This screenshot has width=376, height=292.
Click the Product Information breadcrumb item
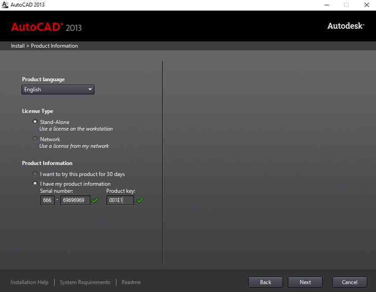click(54, 46)
